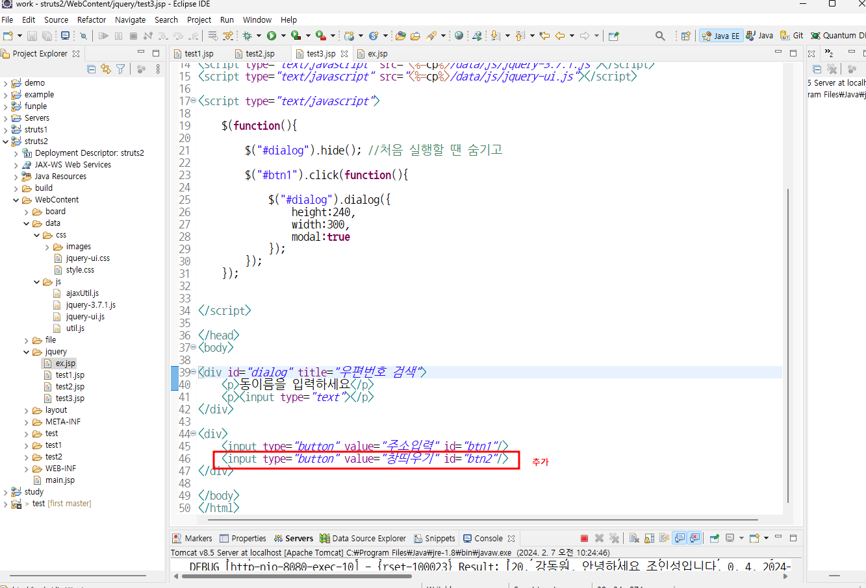The height and width of the screenshot is (588, 866).
Task: Toggle Word Wrap in Console
Action: click(x=664, y=538)
